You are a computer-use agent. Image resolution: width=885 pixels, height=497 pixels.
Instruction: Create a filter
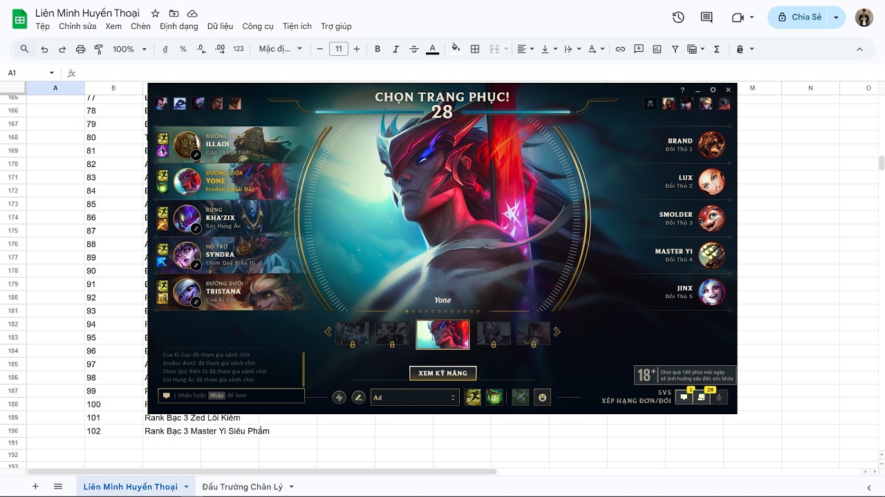coord(676,49)
